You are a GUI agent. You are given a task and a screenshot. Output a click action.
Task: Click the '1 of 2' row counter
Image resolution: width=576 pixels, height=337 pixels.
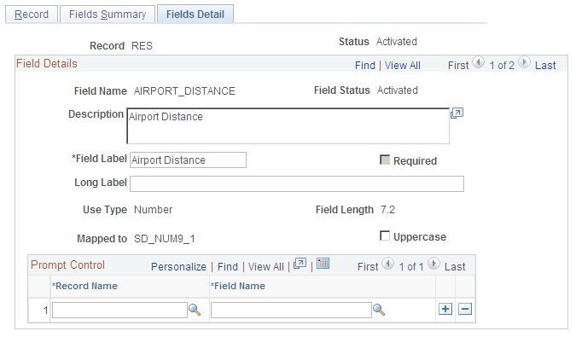click(502, 66)
